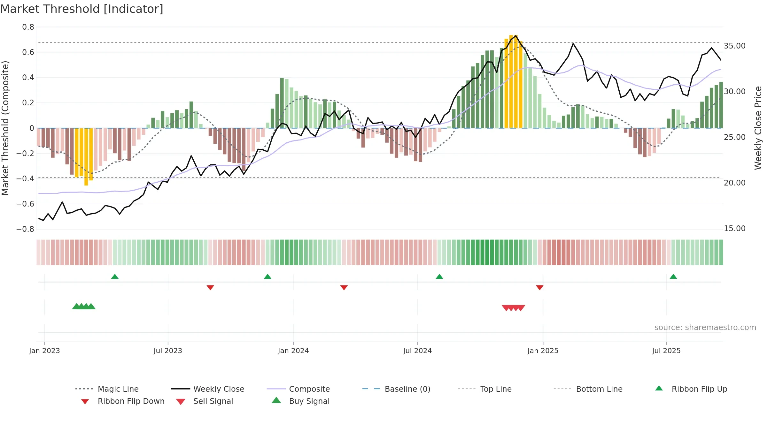The image size is (767, 431).
Task: Toggle the Weekly Close legend entry
Action: click(x=208, y=389)
